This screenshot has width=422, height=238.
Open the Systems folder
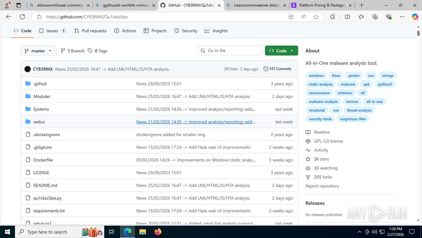click(41, 109)
